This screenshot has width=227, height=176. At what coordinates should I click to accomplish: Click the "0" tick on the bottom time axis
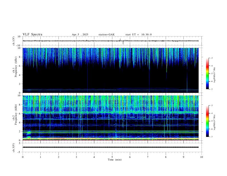point(23,157)
